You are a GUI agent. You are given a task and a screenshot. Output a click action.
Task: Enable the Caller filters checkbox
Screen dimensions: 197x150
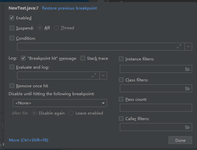(121, 118)
